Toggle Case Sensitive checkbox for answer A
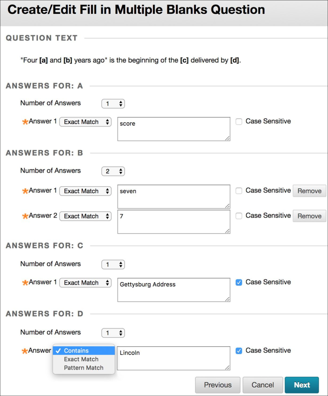 [239, 121]
